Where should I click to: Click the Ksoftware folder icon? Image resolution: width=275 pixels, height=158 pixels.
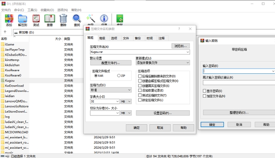click(3, 70)
